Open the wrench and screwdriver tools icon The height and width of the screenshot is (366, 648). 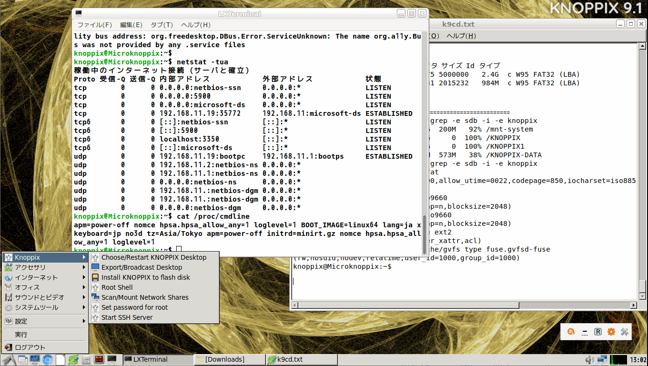pyautogui.click(x=625, y=332)
